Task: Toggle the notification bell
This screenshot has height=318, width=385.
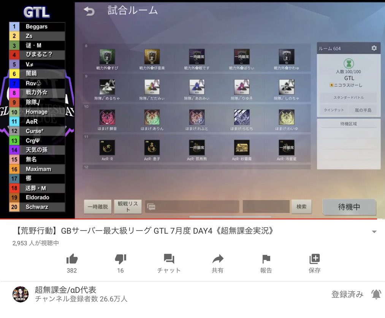Action: tap(375, 294)
